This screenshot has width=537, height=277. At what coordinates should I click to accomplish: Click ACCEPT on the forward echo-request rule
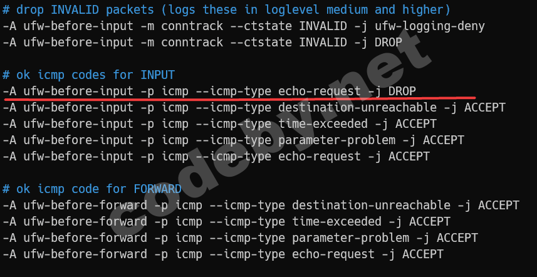click(x=422, y=254)
